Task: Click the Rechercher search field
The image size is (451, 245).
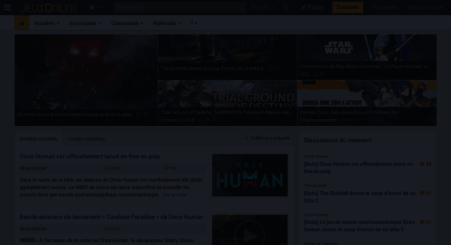Action: click(181, 8)
